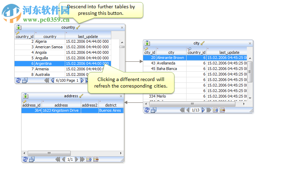Click the city_id column header
285x170 pixels.
tap(149, 51)
